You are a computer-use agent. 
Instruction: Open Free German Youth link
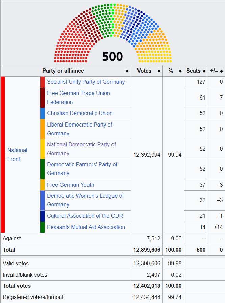(71, 185)
